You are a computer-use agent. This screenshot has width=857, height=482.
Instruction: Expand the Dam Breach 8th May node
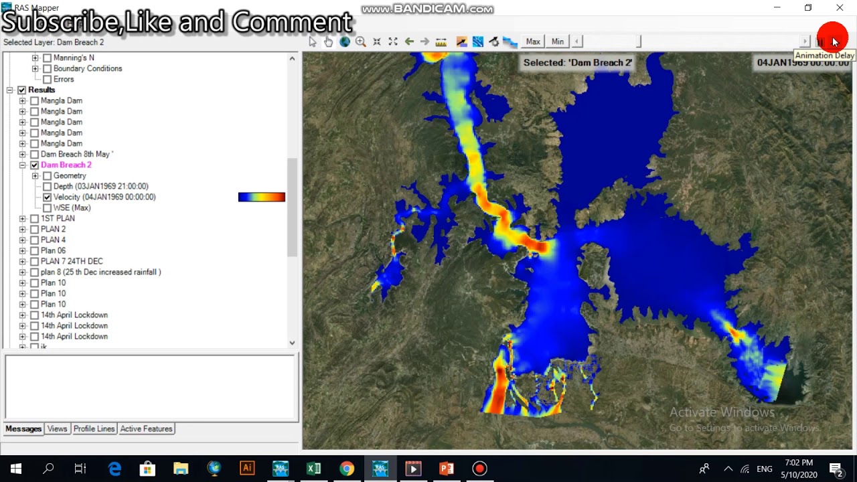point(23,154)
